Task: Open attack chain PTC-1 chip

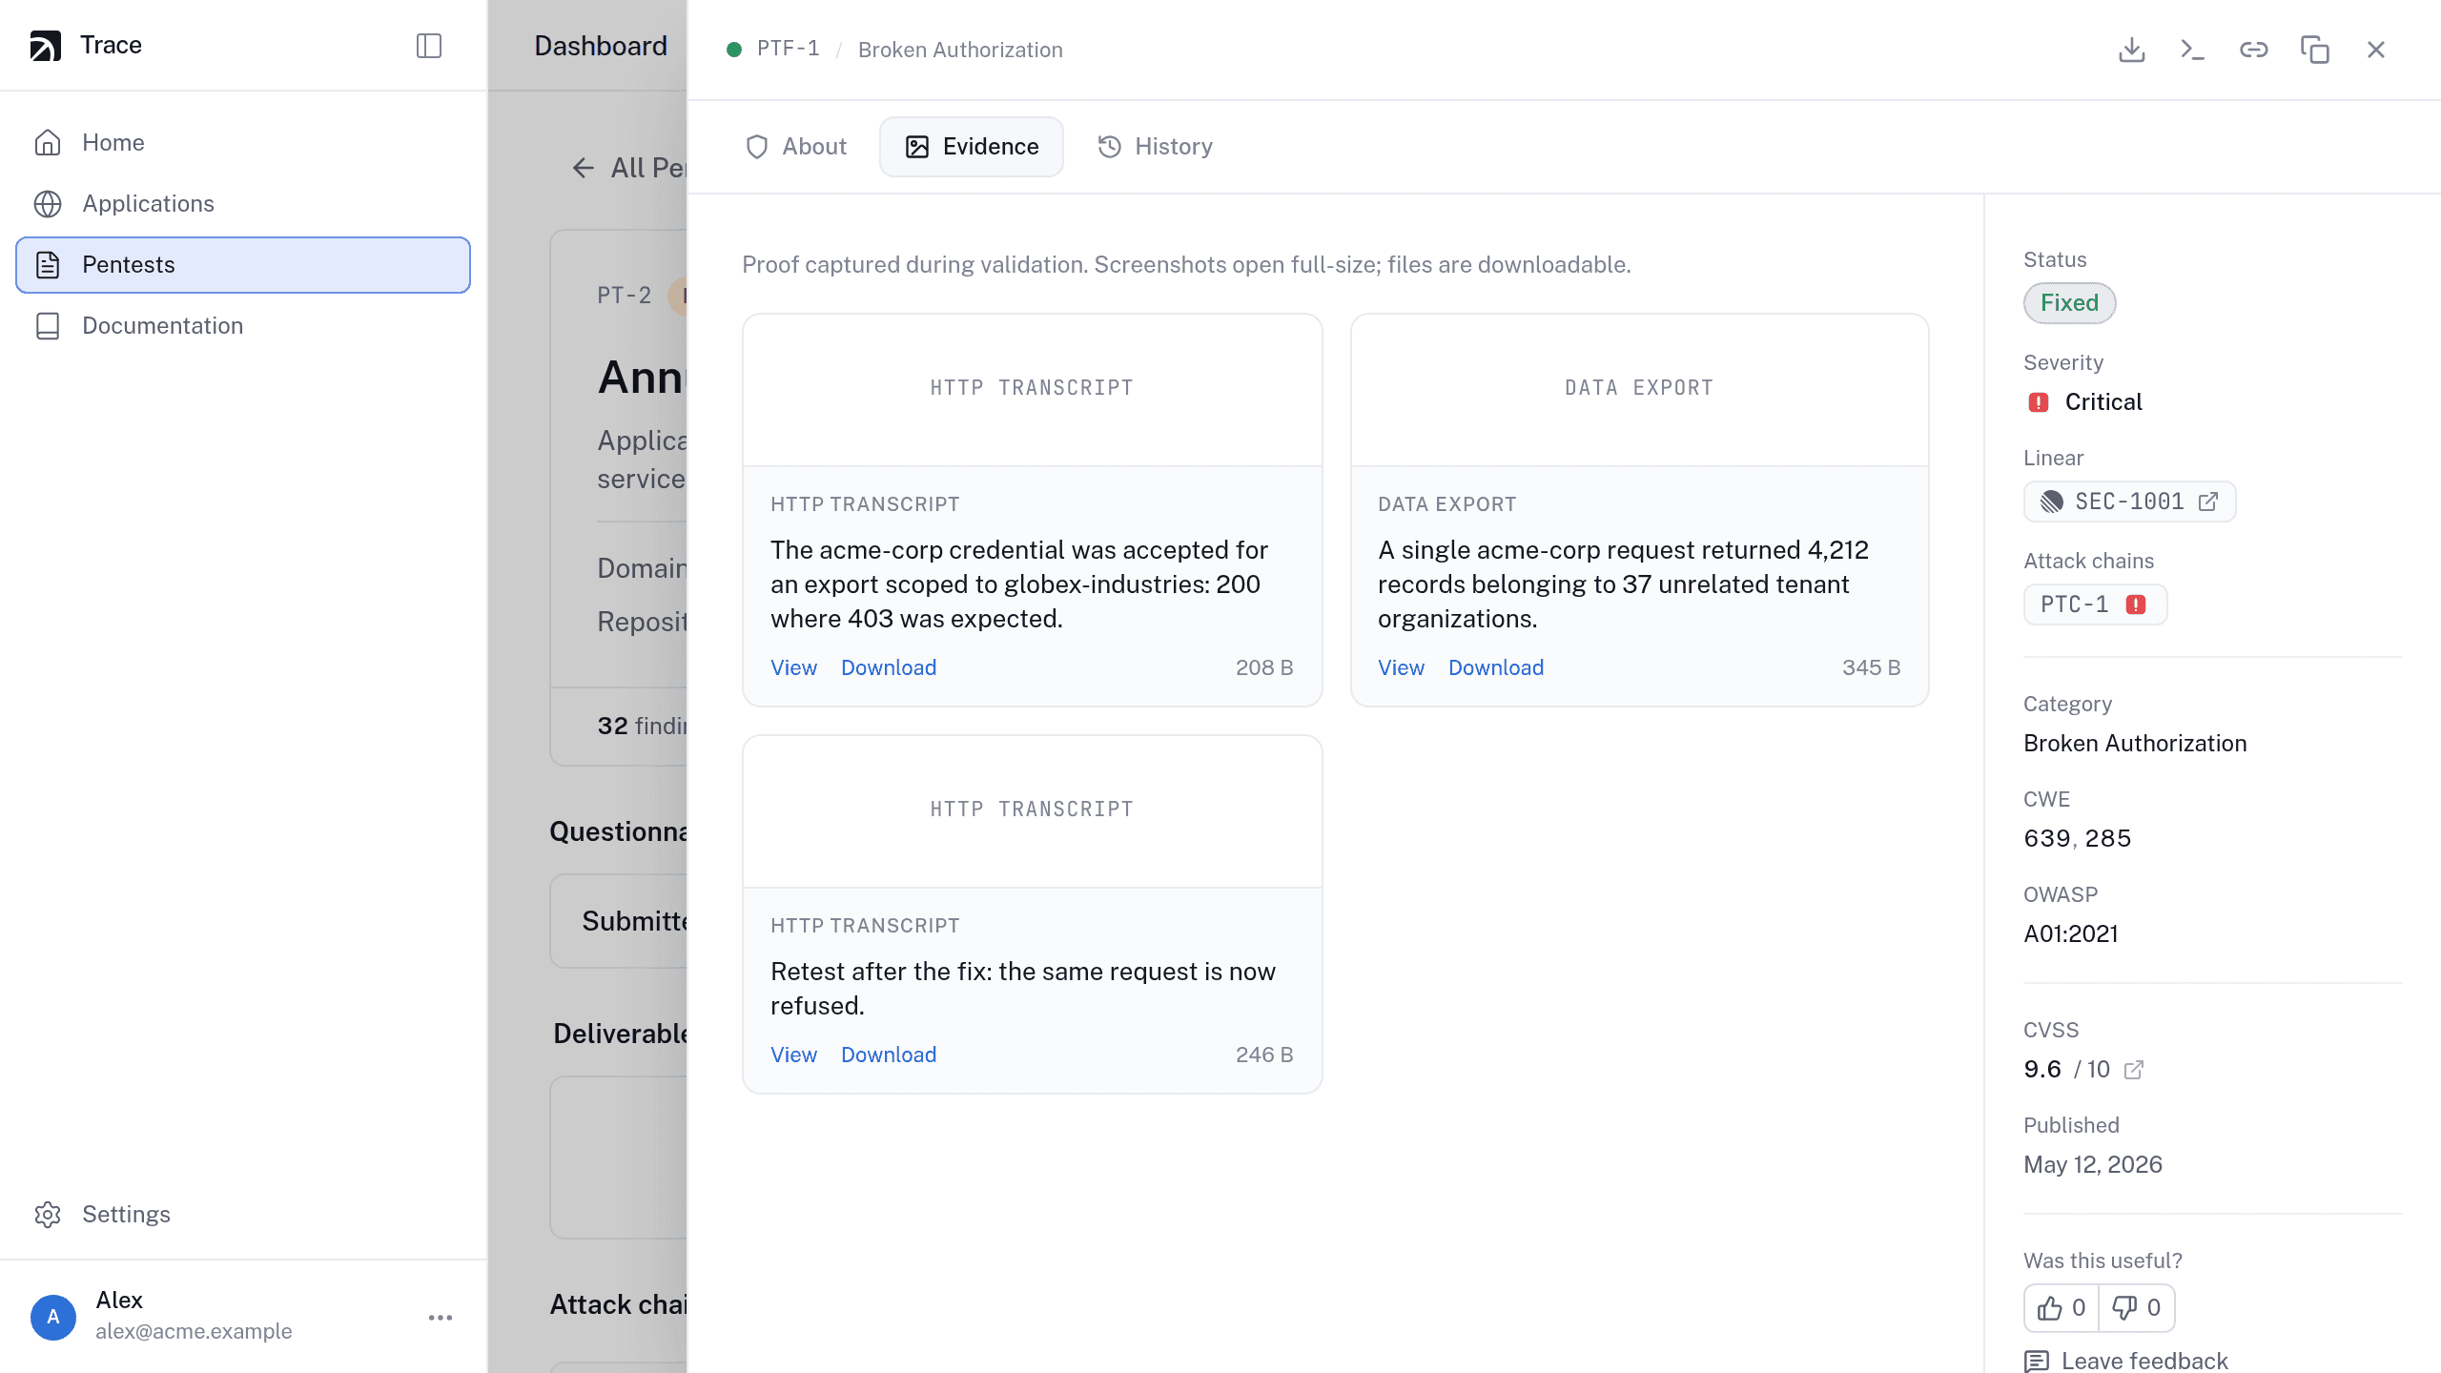Action: 2095,605
